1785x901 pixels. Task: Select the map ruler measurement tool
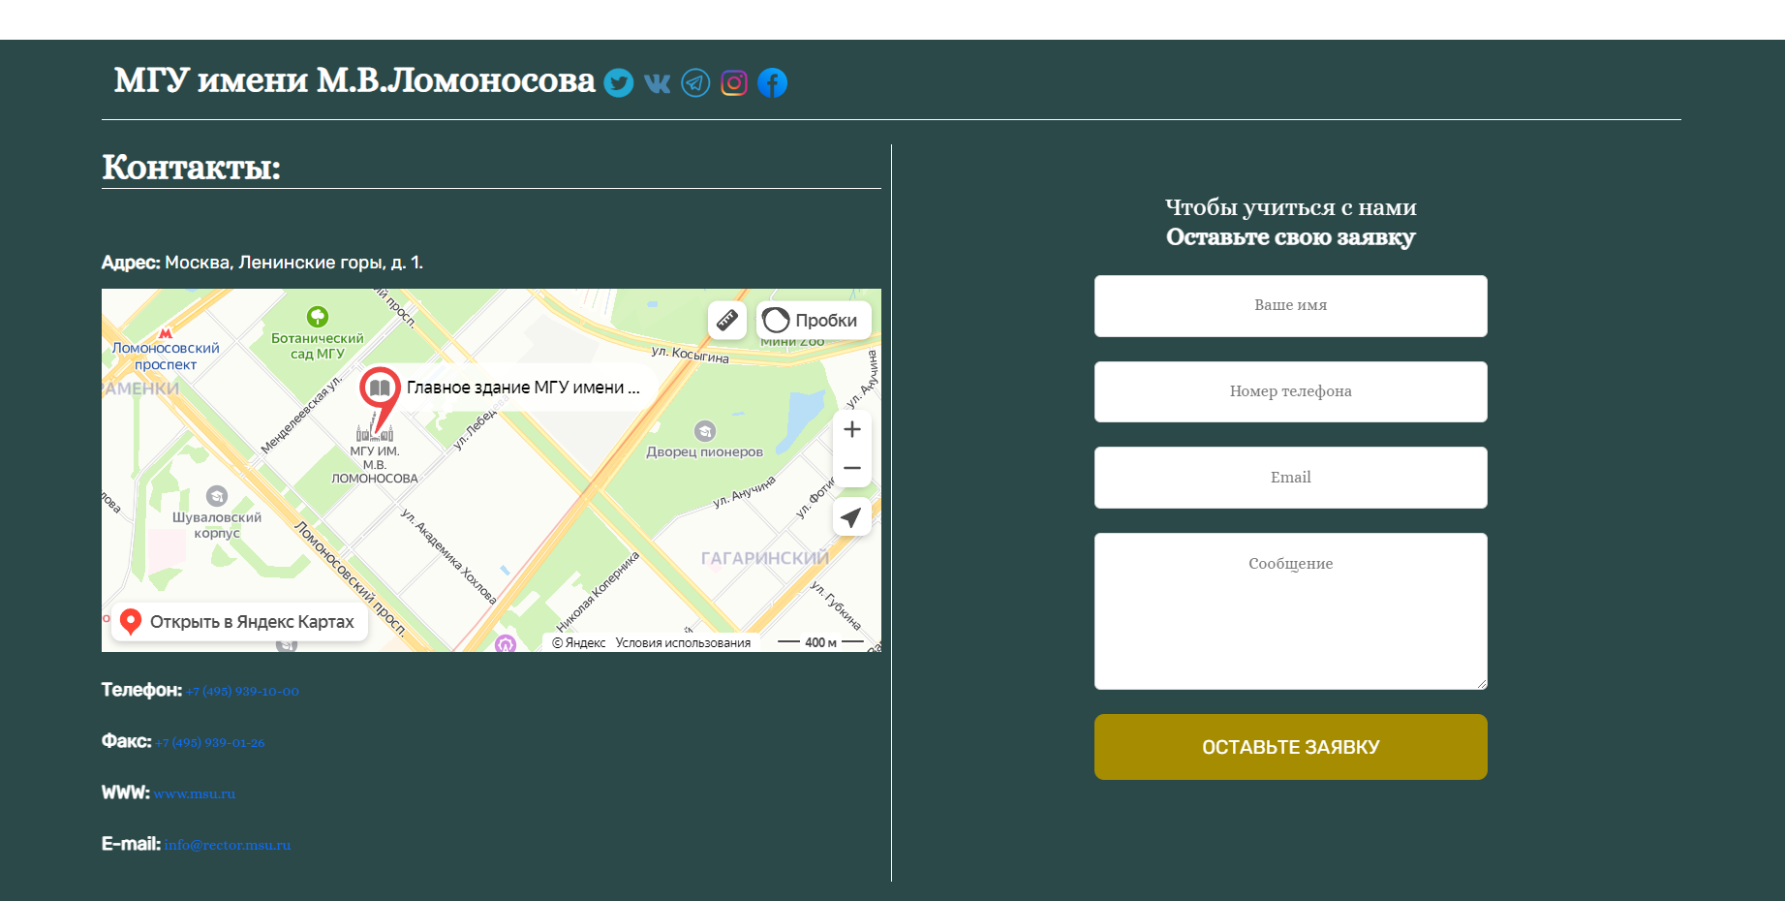click(x=727, y=320)
